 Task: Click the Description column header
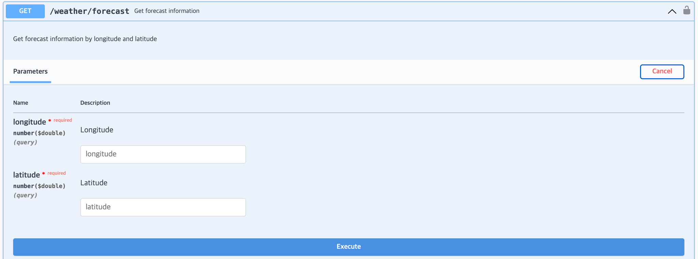click(x=95, y=103)
